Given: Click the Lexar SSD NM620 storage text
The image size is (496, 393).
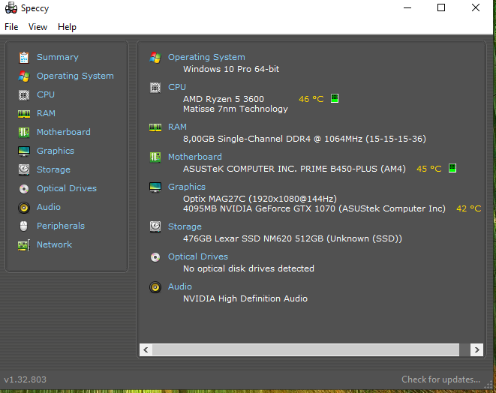Looking at the screenshot, I should pyautogui.click(x=293, y=238).
